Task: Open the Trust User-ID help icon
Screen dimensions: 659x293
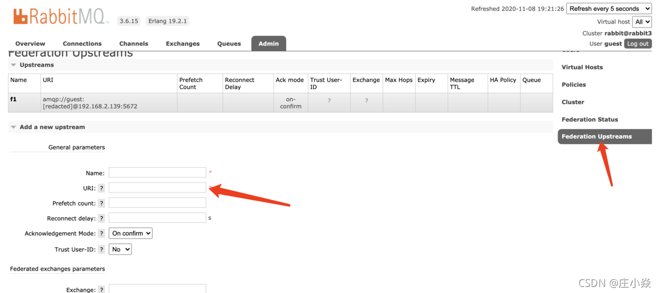Action: pyautogui.click(x=102, y=250)
